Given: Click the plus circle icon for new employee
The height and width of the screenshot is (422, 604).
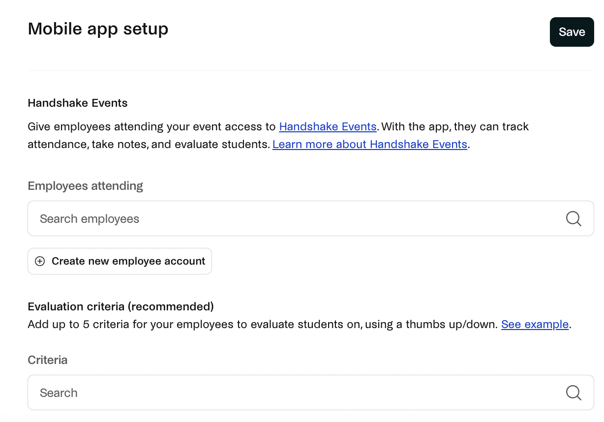Looking at the screenshot, I should tap(40, 261).
